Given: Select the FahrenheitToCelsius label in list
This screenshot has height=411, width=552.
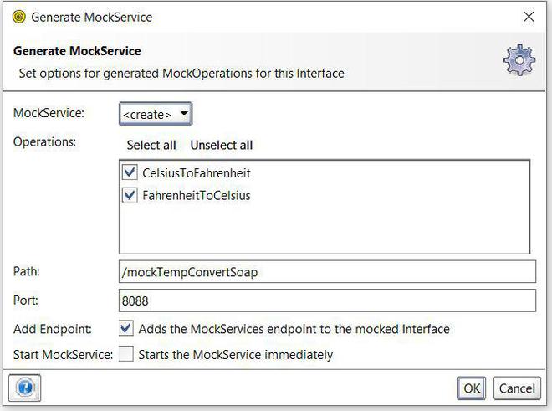Looking at the screenshot, I should tap(197, 196).
